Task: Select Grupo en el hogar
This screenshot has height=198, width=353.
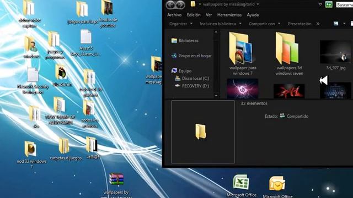Action: [x=191, y=56]
